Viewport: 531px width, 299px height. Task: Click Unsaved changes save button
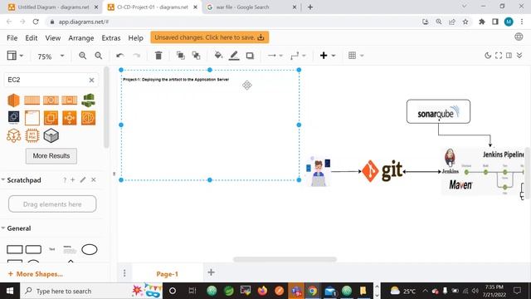point(210,37)
